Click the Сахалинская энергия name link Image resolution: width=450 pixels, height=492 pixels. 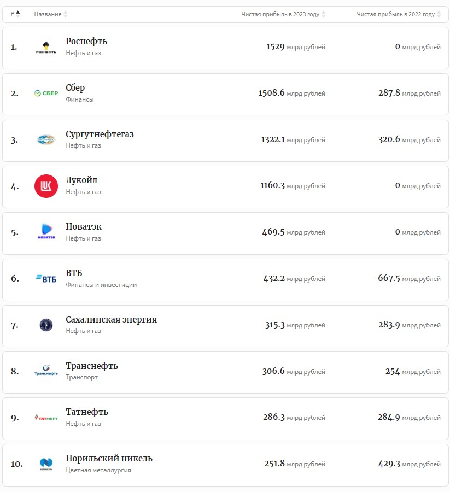(111, 320)
